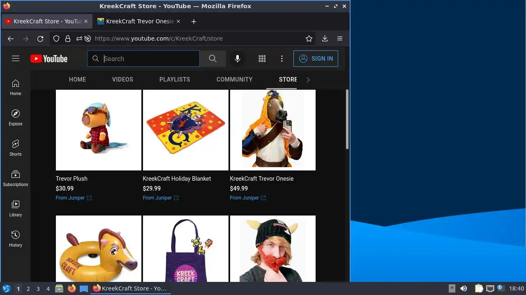The width and height of the screenshot is (526, 295).
Task: Go back with Firefox back arrow
Action: [x=11, y=39]
